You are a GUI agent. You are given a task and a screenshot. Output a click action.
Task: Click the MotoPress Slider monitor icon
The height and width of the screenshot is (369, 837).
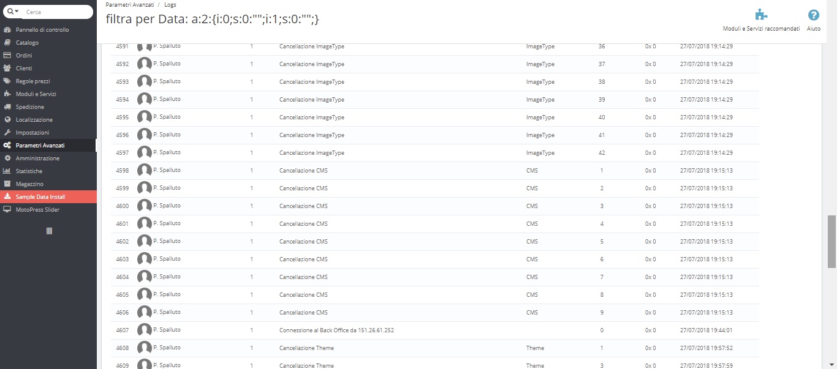(x=7, y=210)
